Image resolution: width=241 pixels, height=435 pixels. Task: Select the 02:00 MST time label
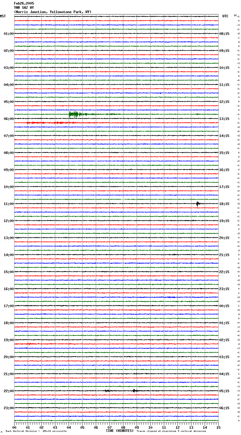[x=9, y=51]
